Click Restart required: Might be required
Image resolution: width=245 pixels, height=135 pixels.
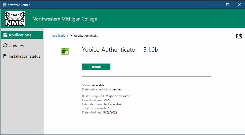pos(106,96)
